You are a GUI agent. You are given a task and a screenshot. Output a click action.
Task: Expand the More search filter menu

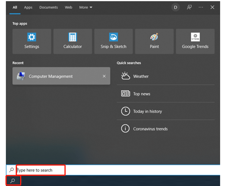86,7
